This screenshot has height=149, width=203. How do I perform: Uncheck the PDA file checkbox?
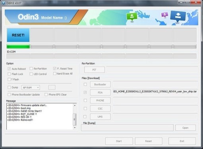tap(85, 92)
